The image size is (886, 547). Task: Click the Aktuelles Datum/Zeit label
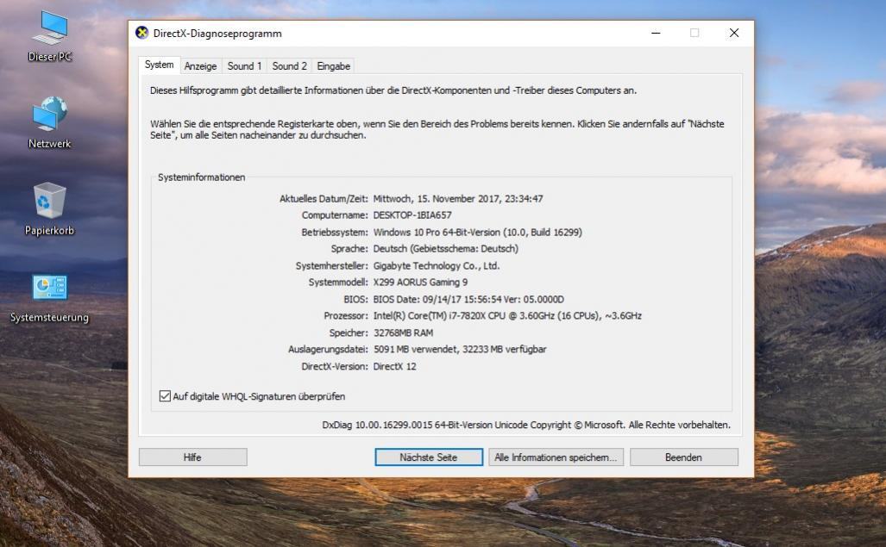point(324,198)
